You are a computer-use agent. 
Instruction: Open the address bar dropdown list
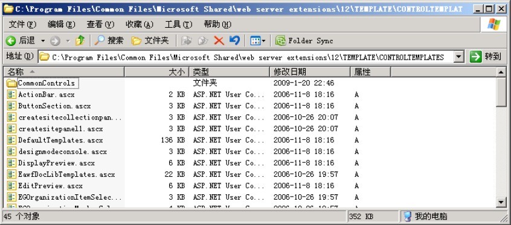(459, 57)
